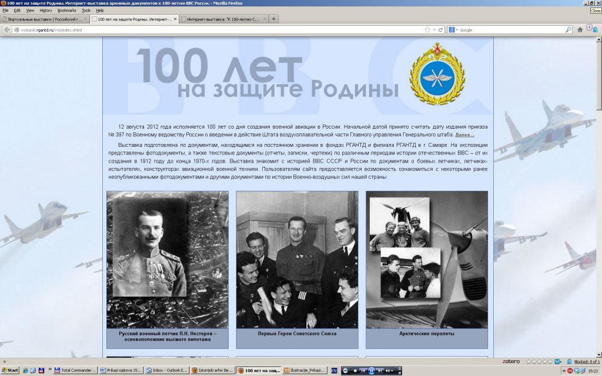Switch to the Виртуальные выставки tab
The image size is (602, 376).
tap(44, 19)
